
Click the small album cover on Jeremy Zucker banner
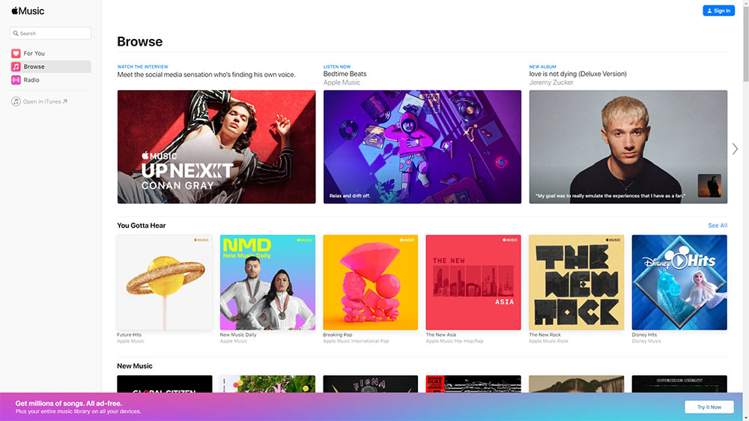pos(709,186)
